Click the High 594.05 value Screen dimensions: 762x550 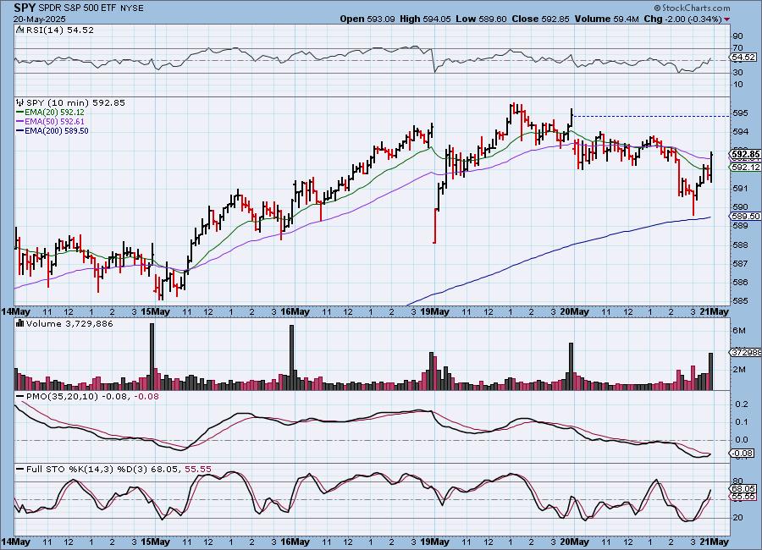425,19
